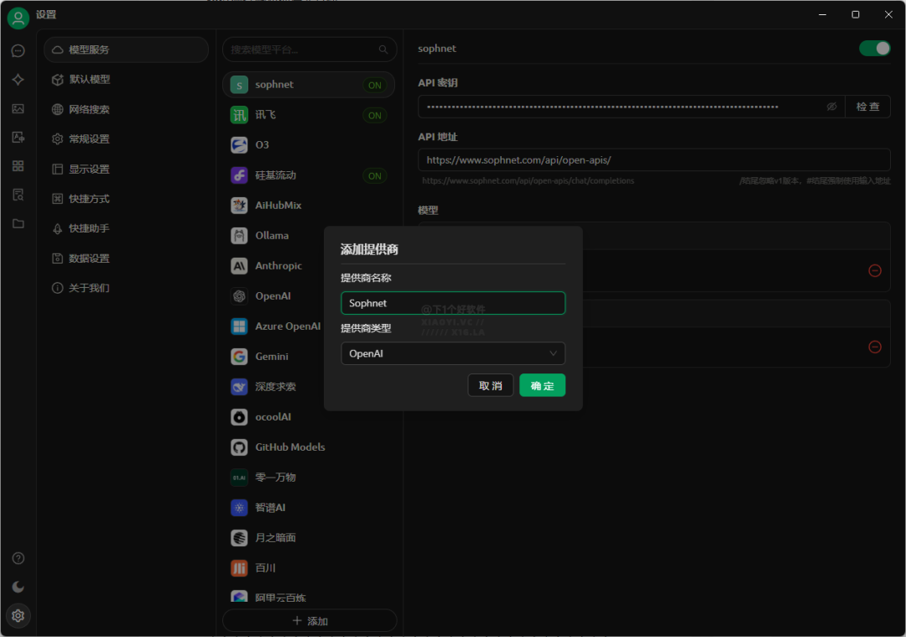Screen dimensions: 906x637
Task: Open the chat assistant sidebar icon
Action: pos(18,51)
